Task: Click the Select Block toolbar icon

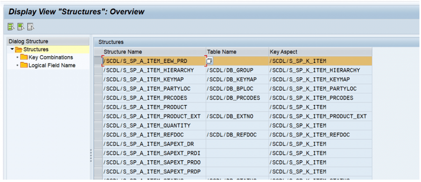Action: (x=21, y=27)
